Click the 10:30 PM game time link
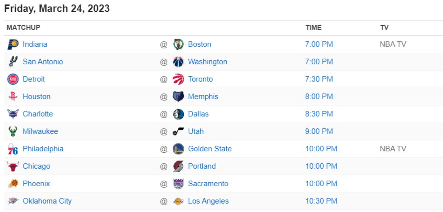The image size is (443, 212). 321,201
